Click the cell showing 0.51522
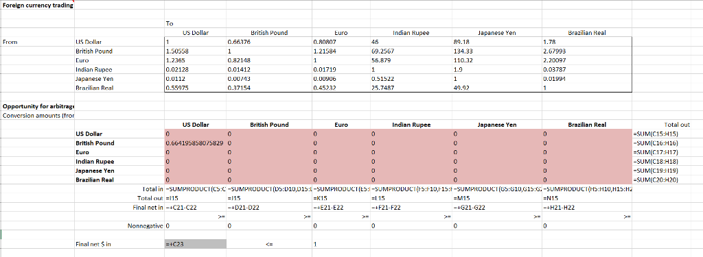 pos(411,78)
